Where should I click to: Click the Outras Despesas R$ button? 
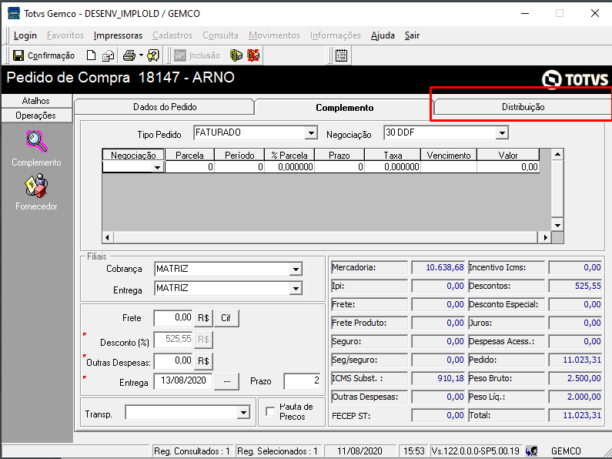203,361
